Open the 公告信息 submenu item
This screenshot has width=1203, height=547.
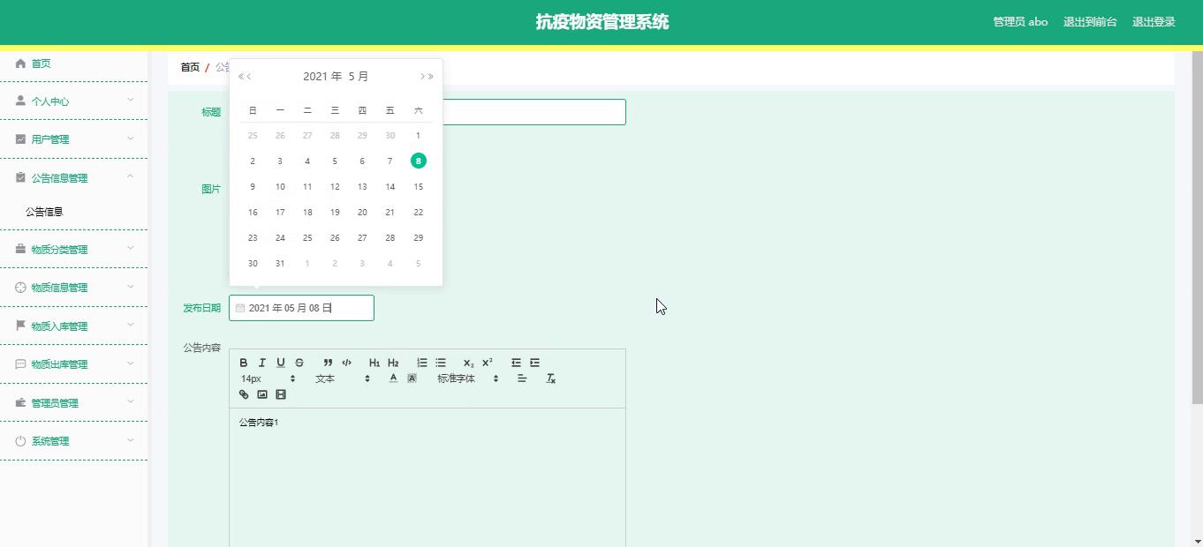pos(44,212)
